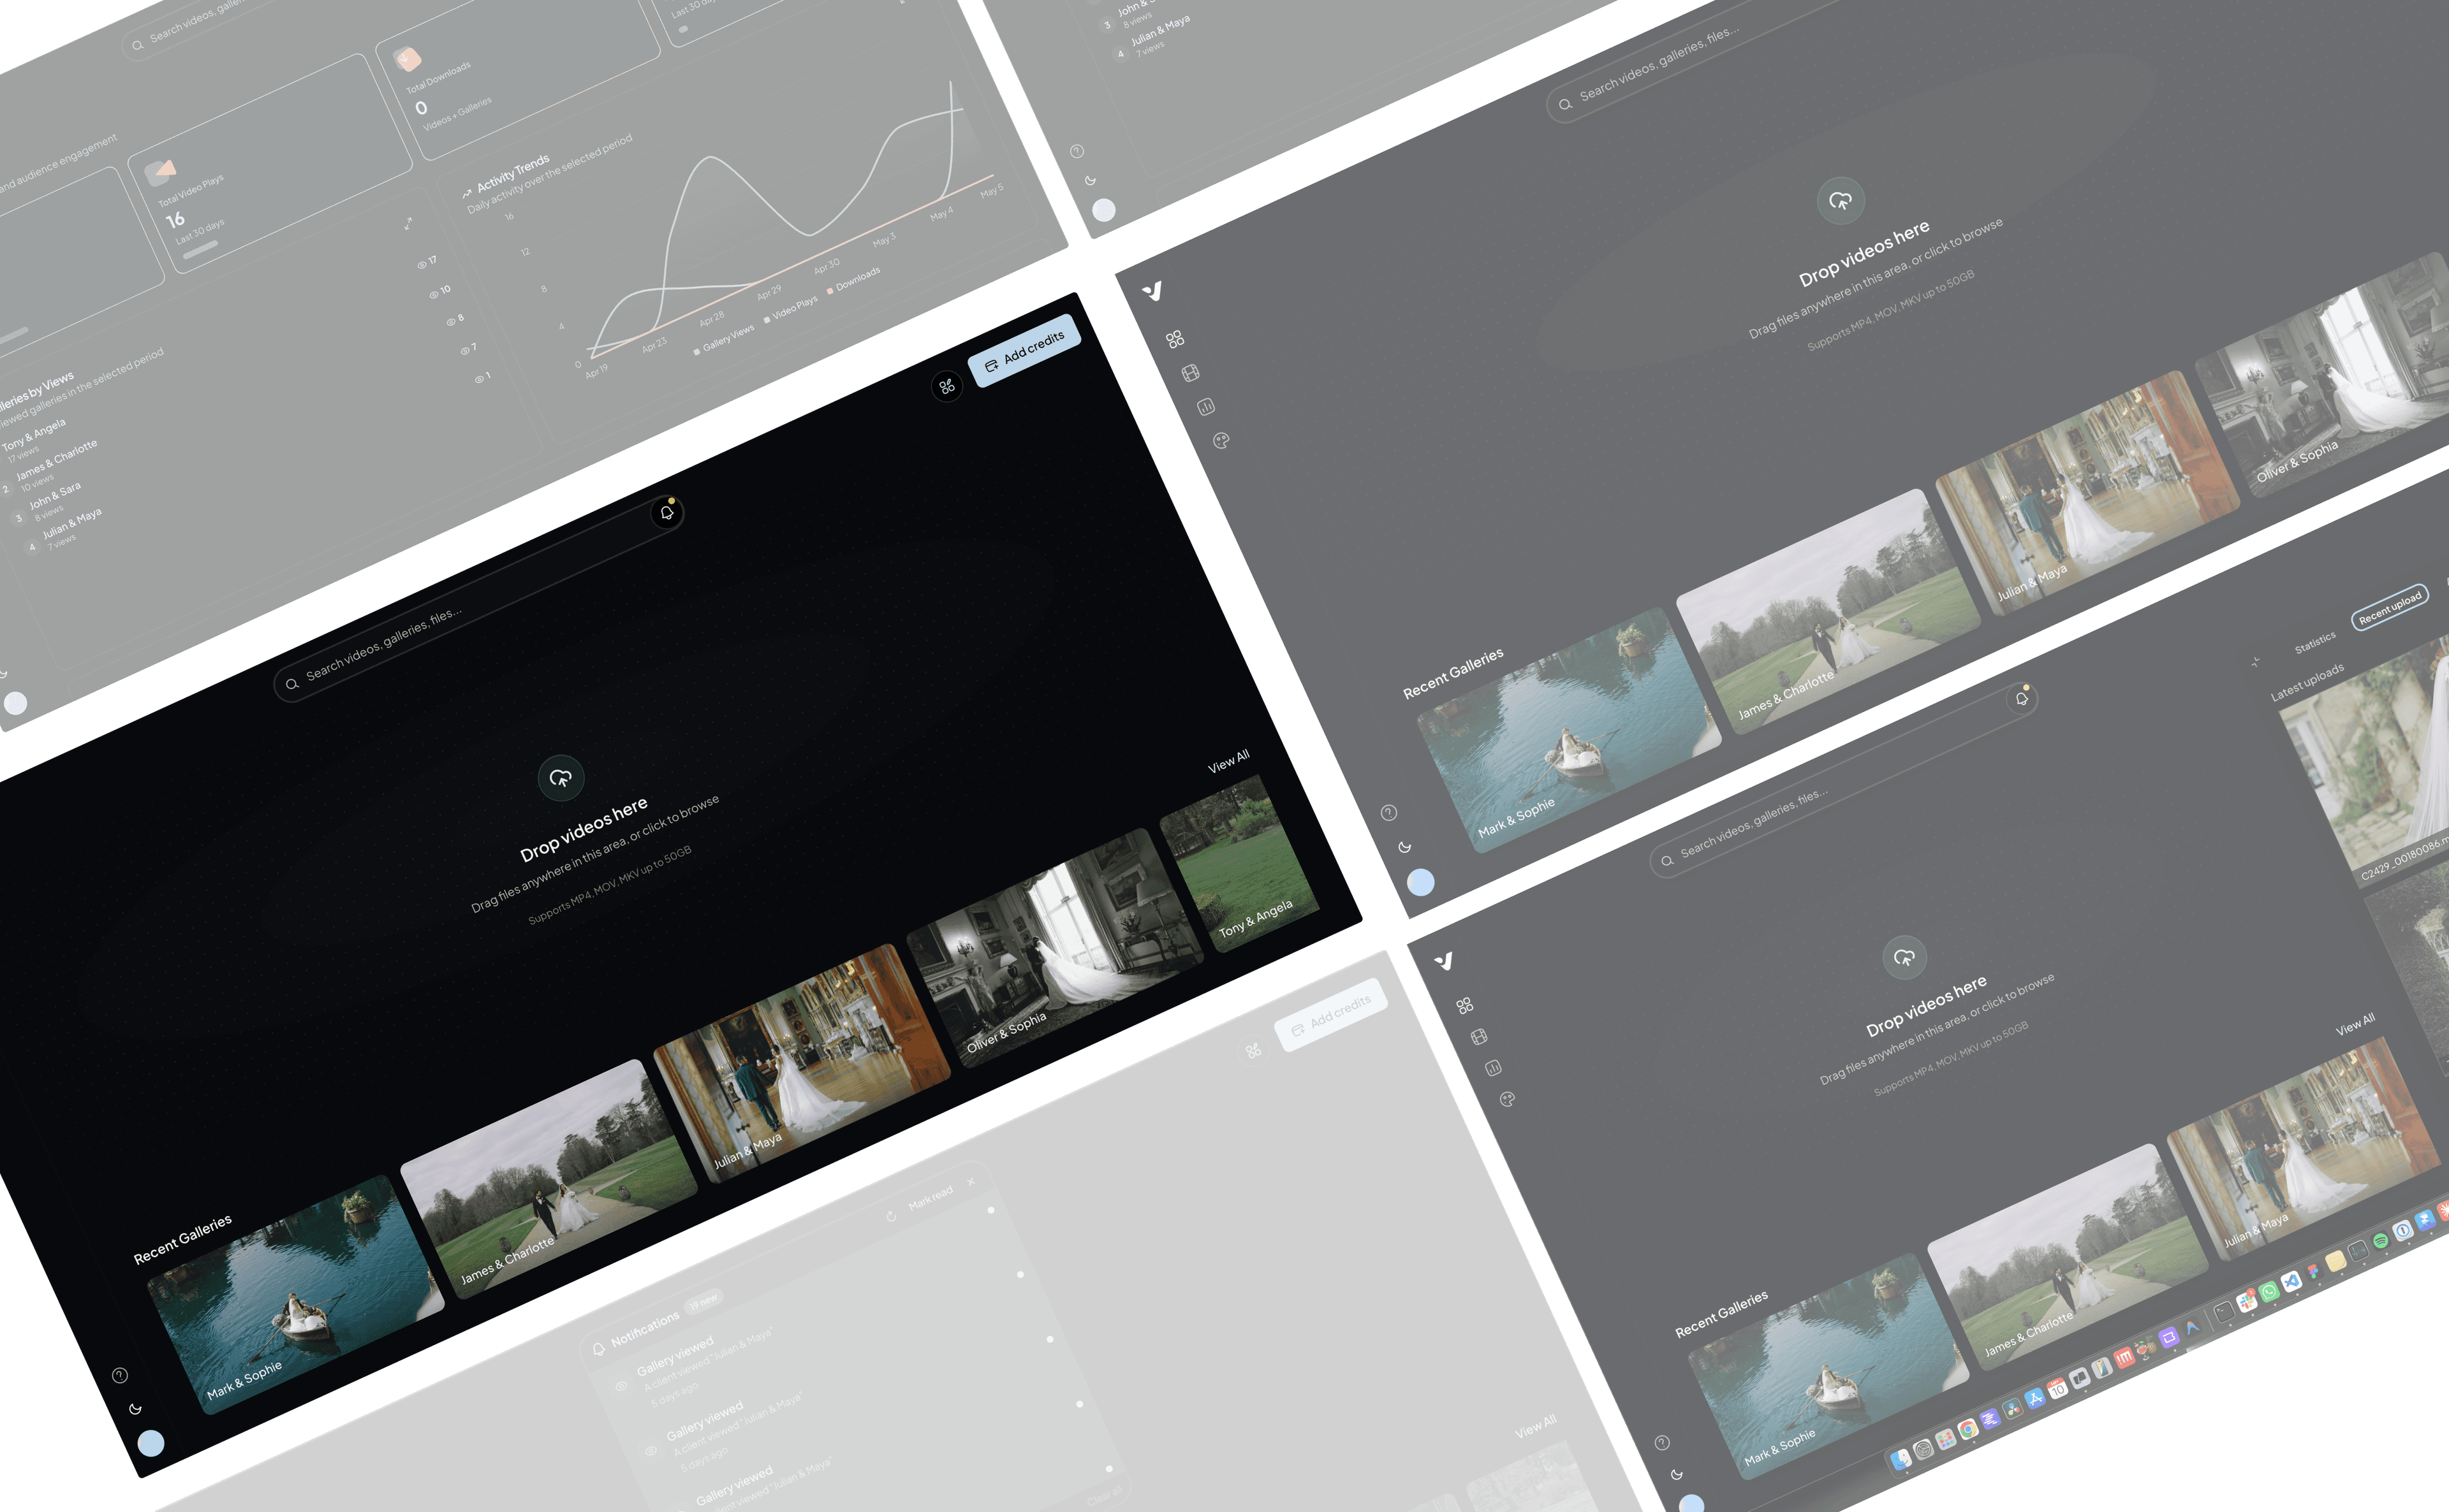Open Mark & Sophie gallery in upper-right window
This screenshot has height=1512, width=2449.
coord(1569,730)
